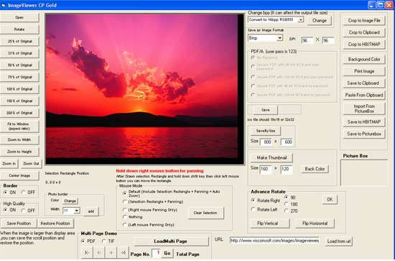The image size is (395, 261).
Task: Click Save under the PDF/A group
Action: (266, 110)
